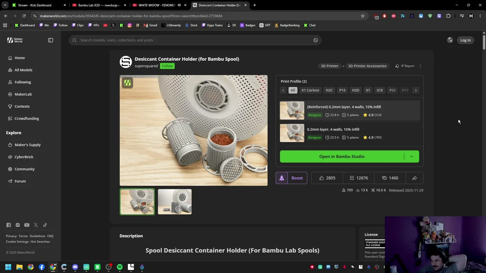Follow the designer supersquared
Image resolution: width=486 pixels, height=273 pixels.
pyautogui.click(x=167, y=66)
